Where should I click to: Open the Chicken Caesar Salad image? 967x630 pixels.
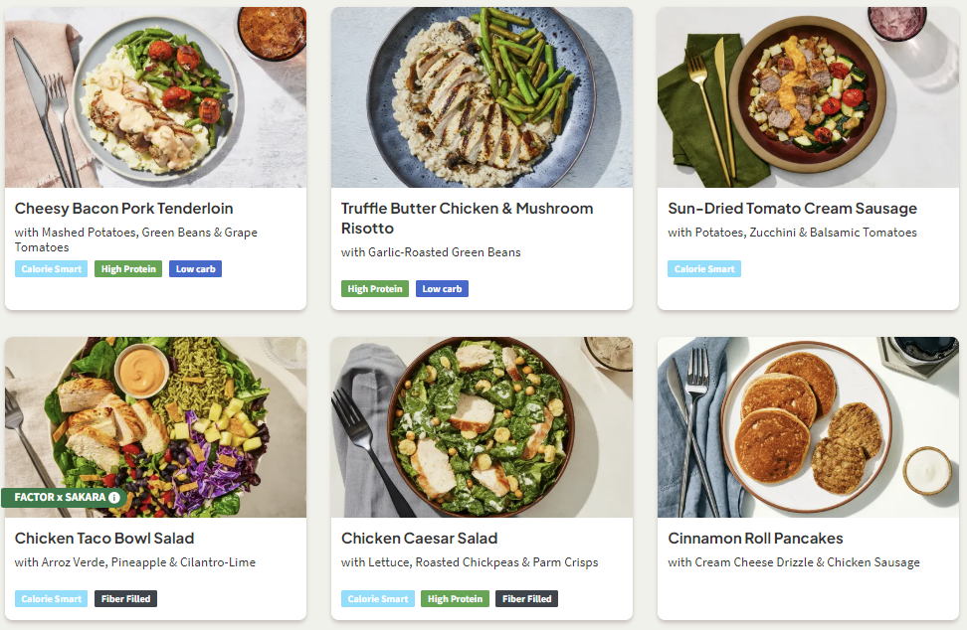[482, 427]
